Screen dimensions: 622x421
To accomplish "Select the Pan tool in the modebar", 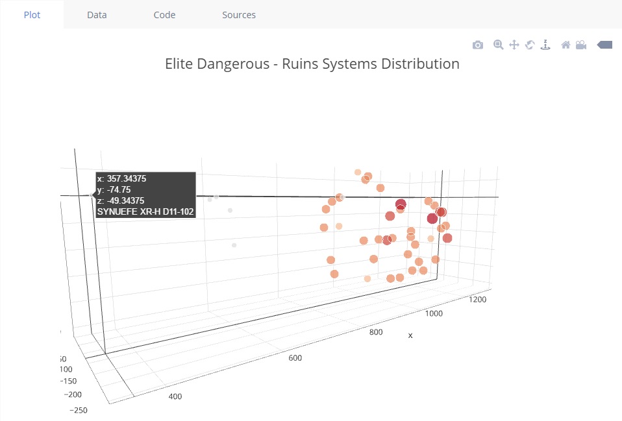I will click(514, 45).
